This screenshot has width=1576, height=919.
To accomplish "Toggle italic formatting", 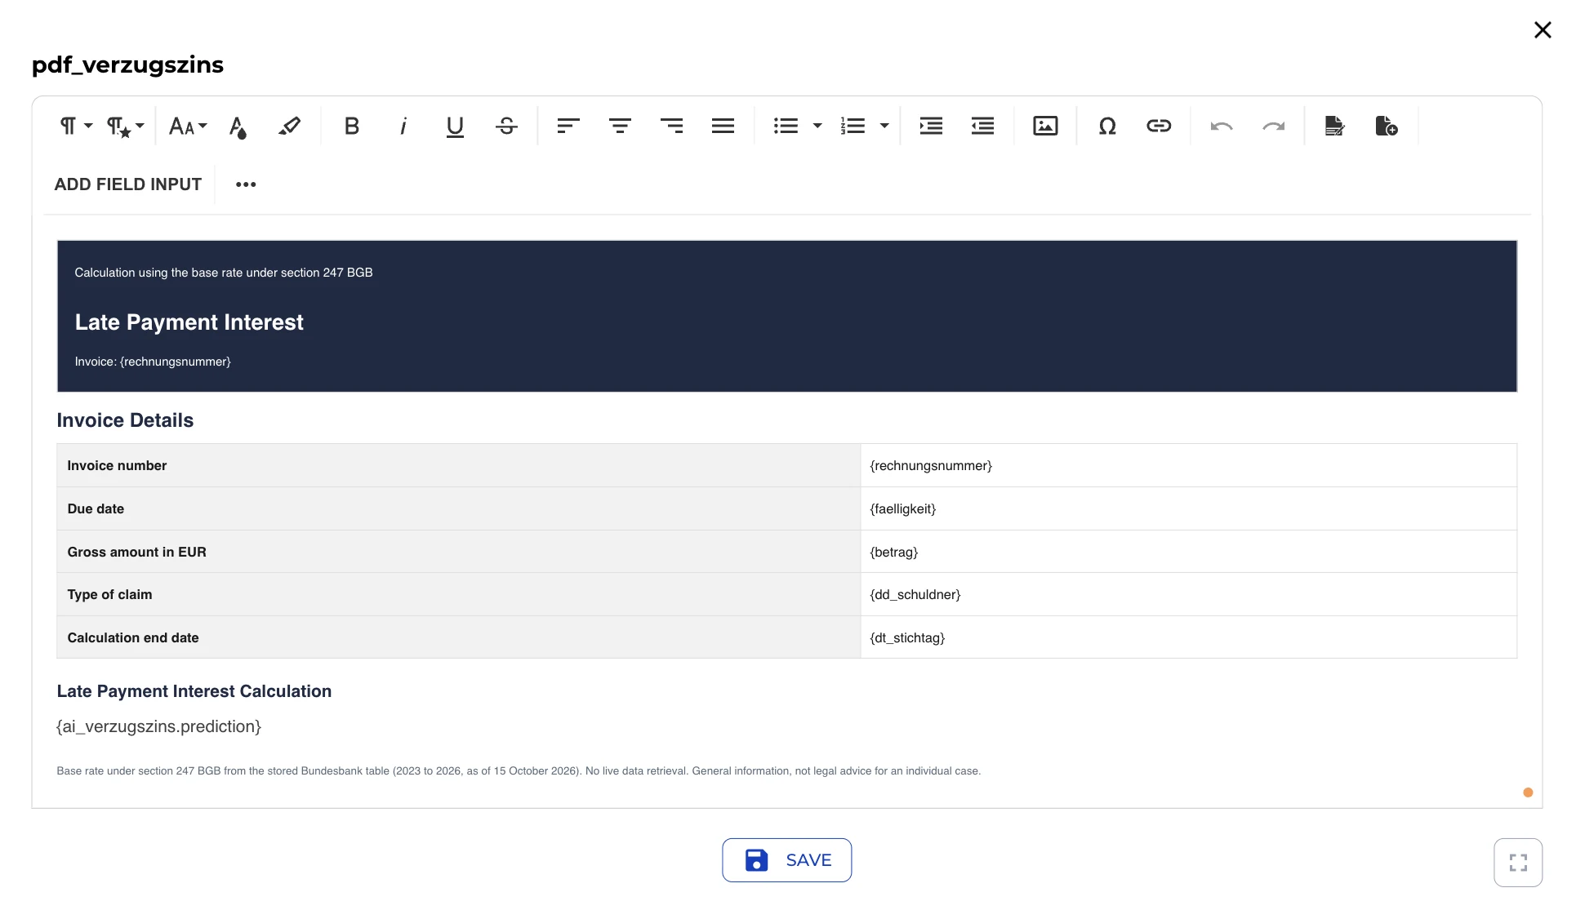I will point(403,126).
